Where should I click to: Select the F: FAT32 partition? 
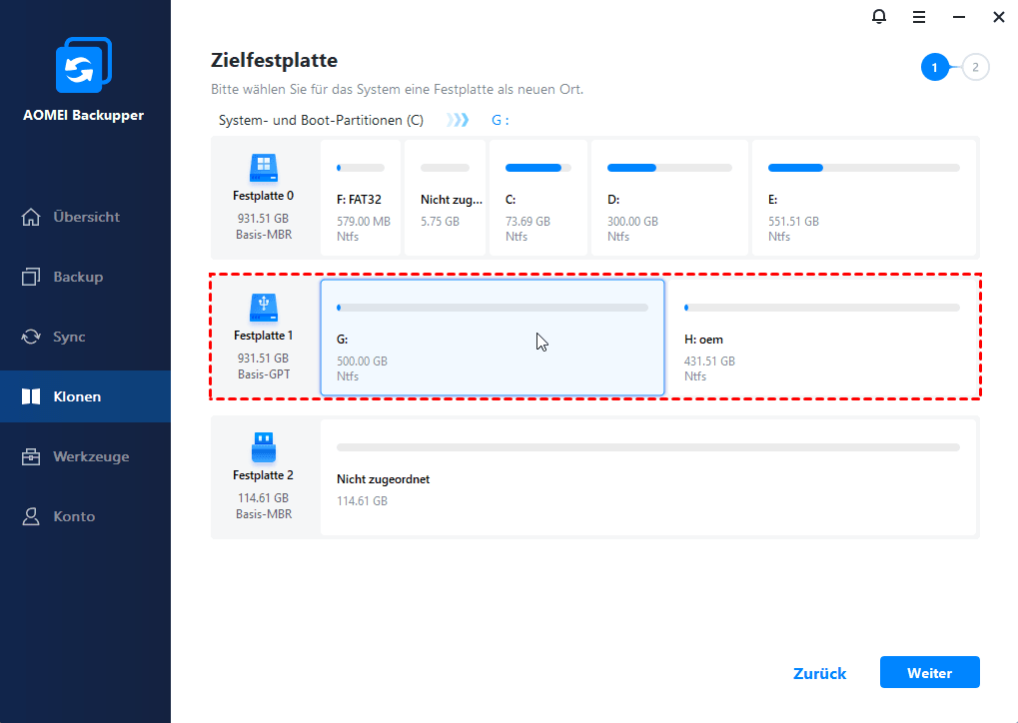click(361, 198)
